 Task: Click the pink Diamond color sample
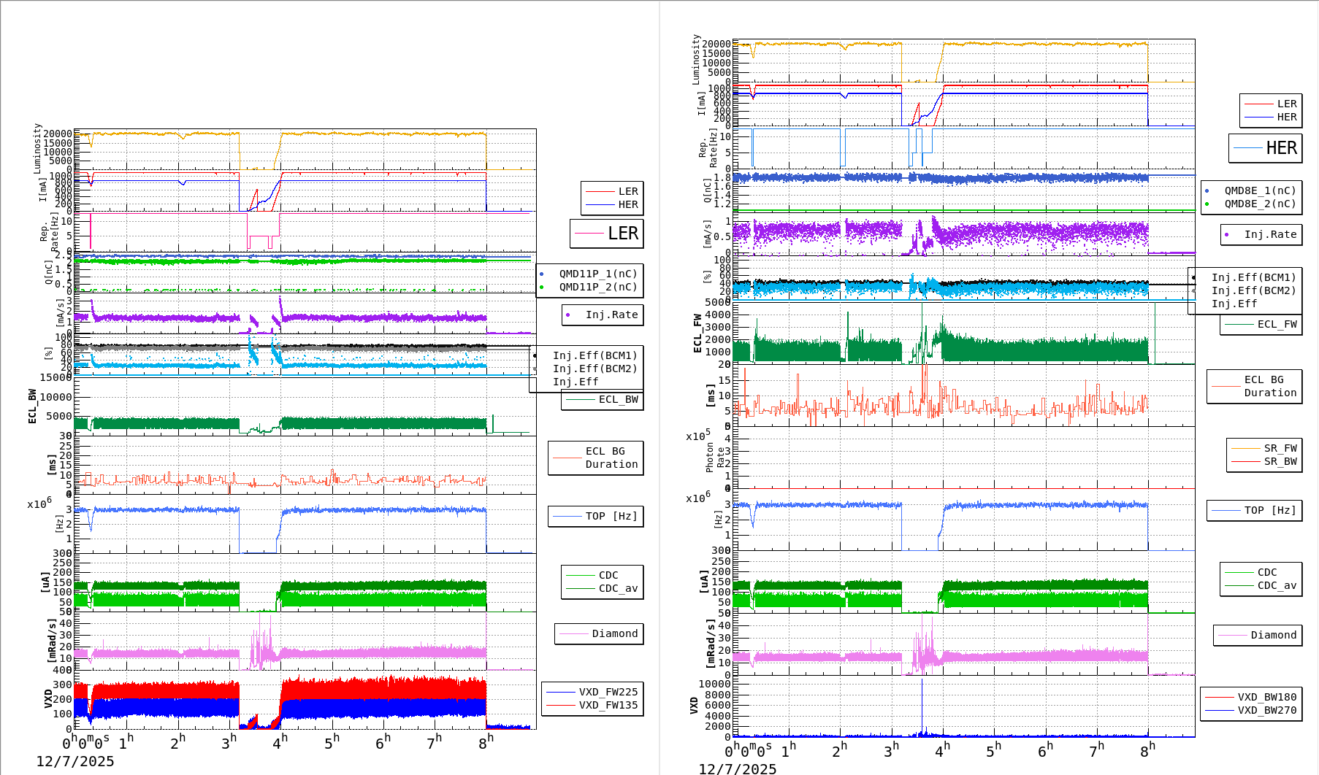576,634
